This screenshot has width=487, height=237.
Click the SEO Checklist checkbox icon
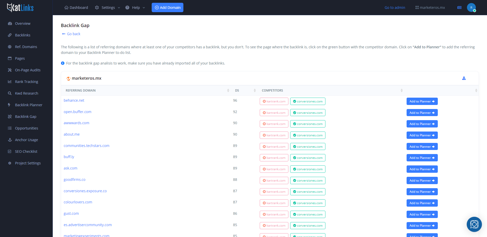pyautogui.click(x=10, y=152)
